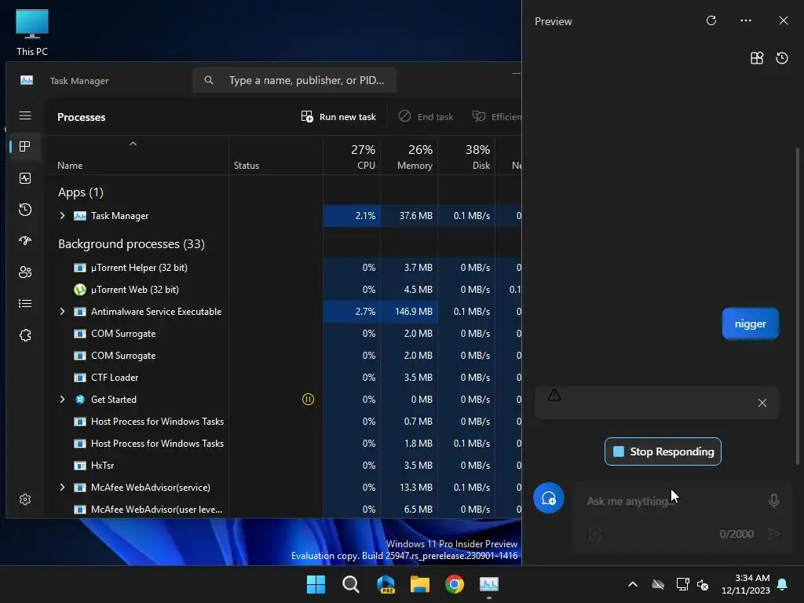Dismiss the Copilot warning message box
The height and width of the screenshot is (603, 804).
(x=762, y=403)
